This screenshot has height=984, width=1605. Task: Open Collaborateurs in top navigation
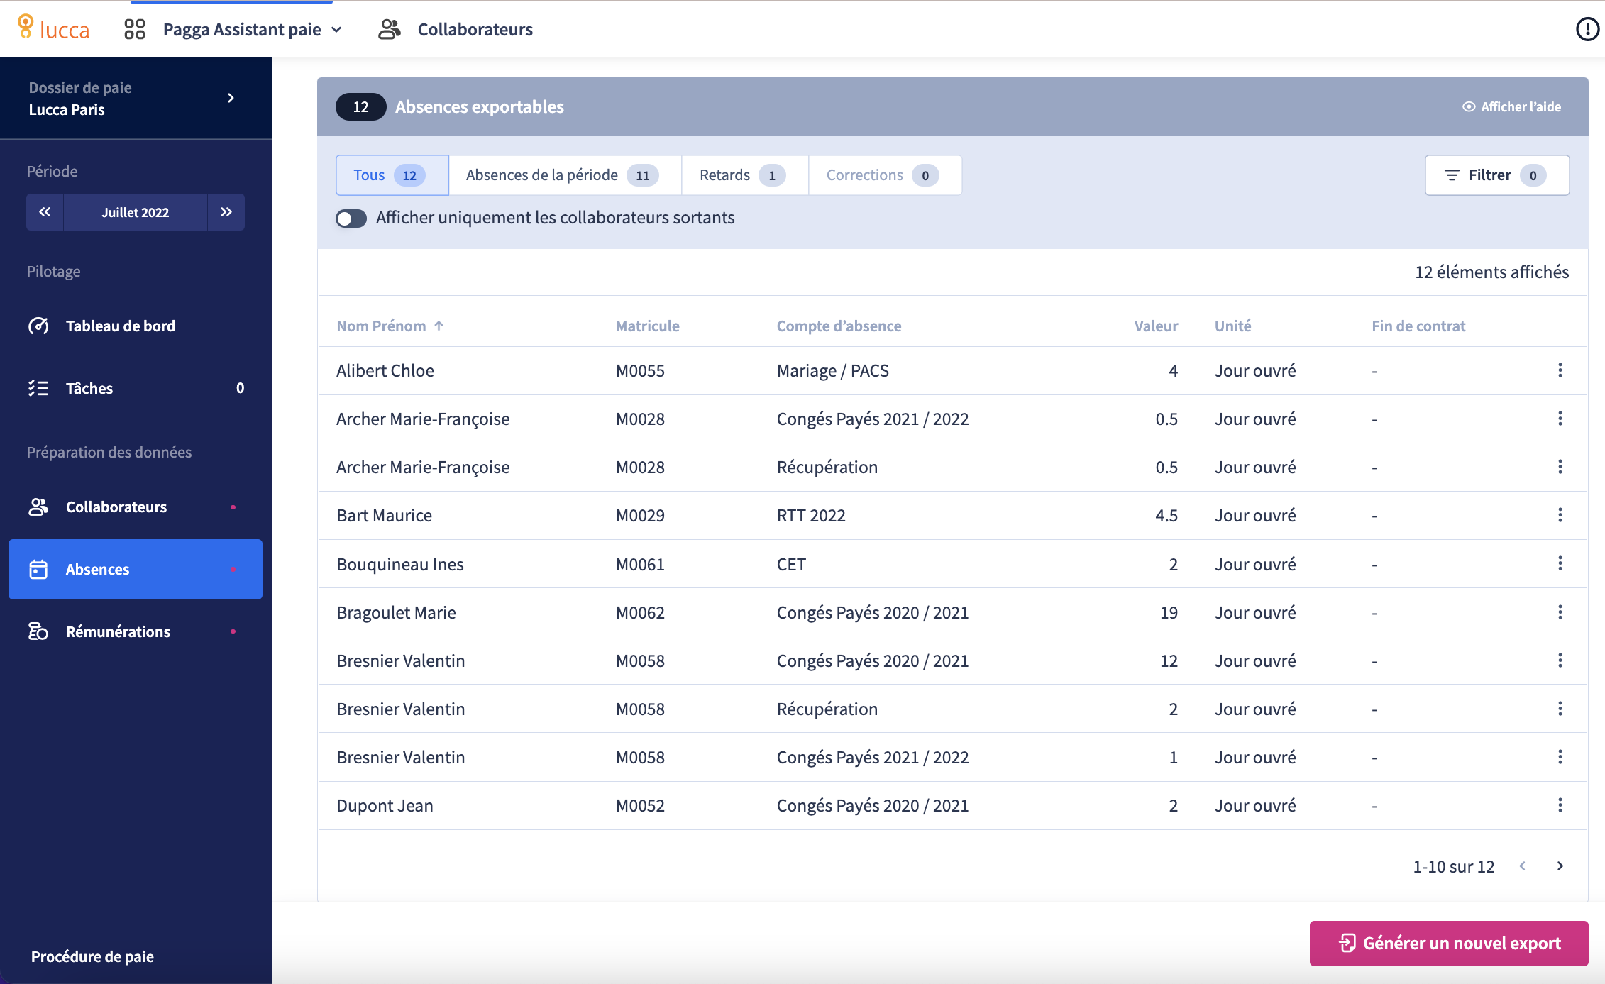(456, 30)
